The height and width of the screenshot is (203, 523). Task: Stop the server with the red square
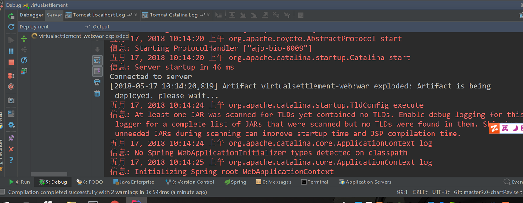tap(11, 62)
